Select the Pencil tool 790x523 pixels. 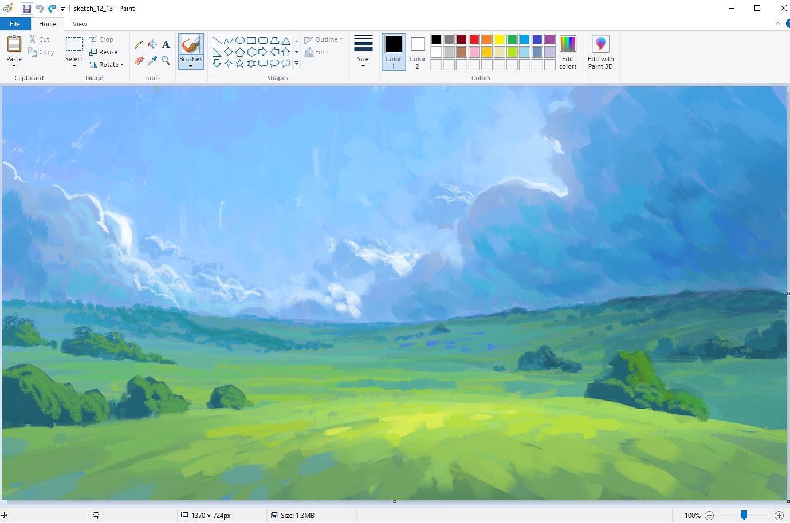click(139, 44)
